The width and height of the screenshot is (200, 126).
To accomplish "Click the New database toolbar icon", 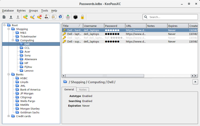I will click(x=4, y=17).
